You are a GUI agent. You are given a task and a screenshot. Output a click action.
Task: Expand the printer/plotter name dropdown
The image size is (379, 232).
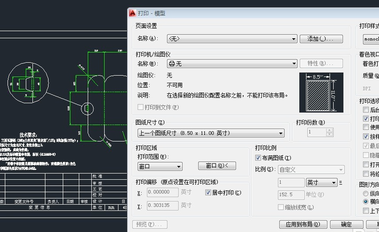(x=231, y=64)
